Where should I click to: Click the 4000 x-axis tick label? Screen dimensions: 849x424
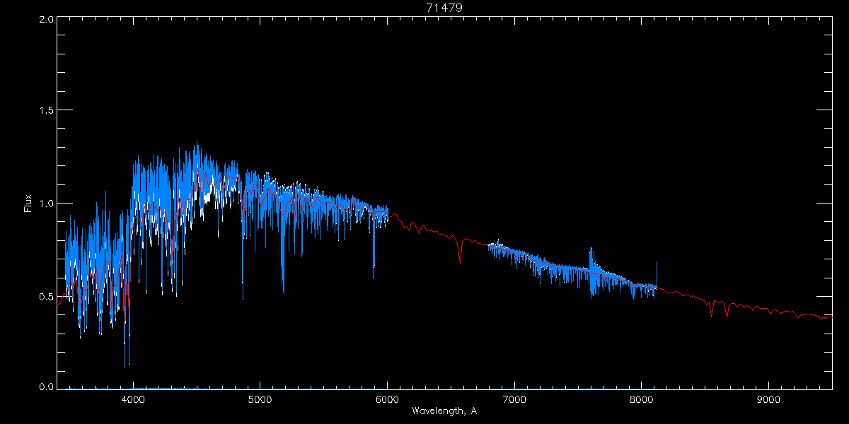[133, 398]
